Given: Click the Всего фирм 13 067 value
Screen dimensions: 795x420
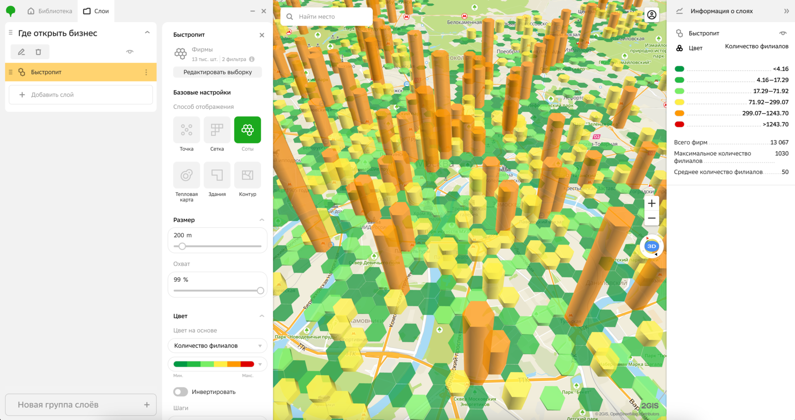Looking at the screenshot, I should 779,142.
